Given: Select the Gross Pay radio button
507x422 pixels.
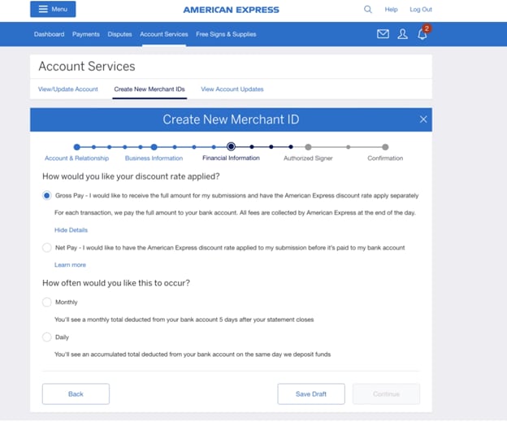Looking at the screenshot, I should point(47,195).
